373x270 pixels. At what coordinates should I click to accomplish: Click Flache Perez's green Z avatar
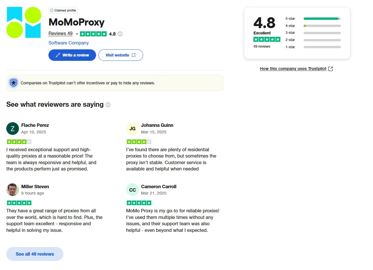pos(13,129)
